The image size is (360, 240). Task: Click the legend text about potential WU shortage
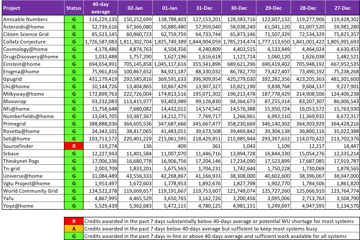(219, 221)
